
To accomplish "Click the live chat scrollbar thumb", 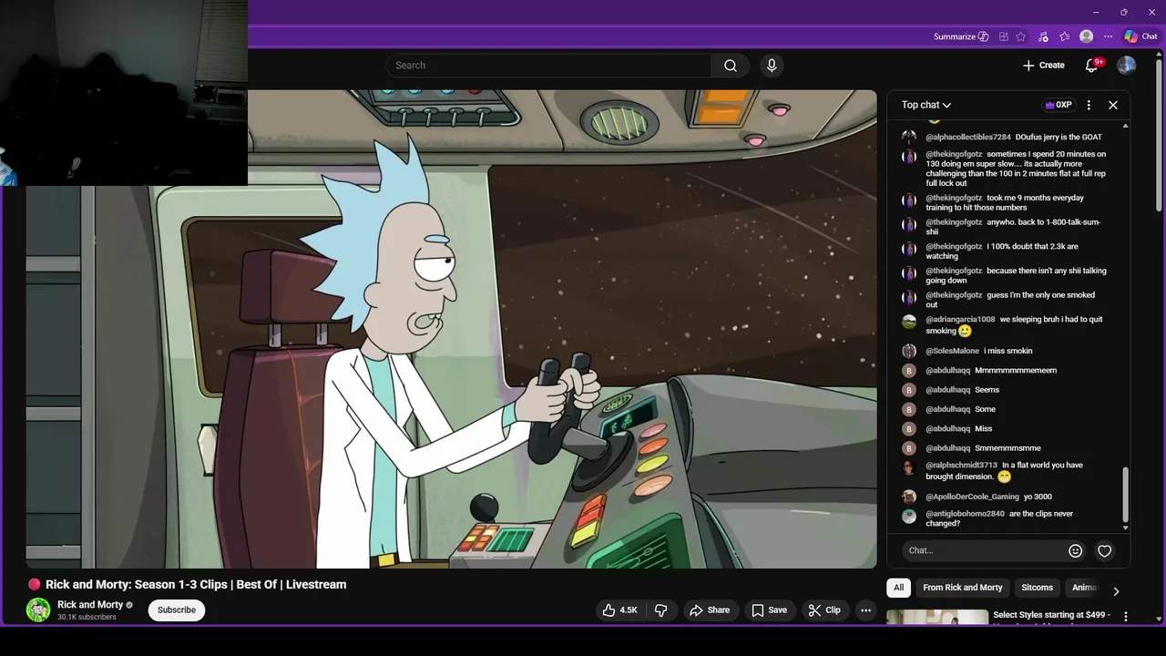I will [x=1125, y=494].
